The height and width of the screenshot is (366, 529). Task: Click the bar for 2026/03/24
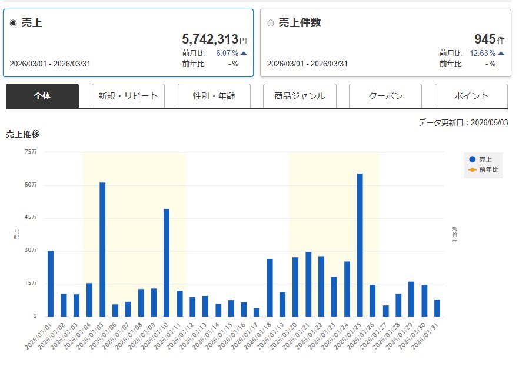click(x=347, y=289)
